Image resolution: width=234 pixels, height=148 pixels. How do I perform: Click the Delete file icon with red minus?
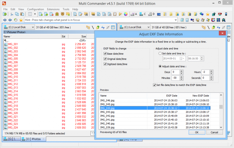(x=51, y=14)
